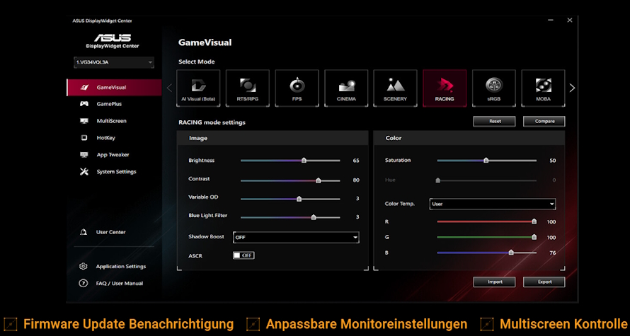Toggle the ASCR switch
Viewport: 630px width, 336px height.
pyautogui.click(x=244, y=255)
